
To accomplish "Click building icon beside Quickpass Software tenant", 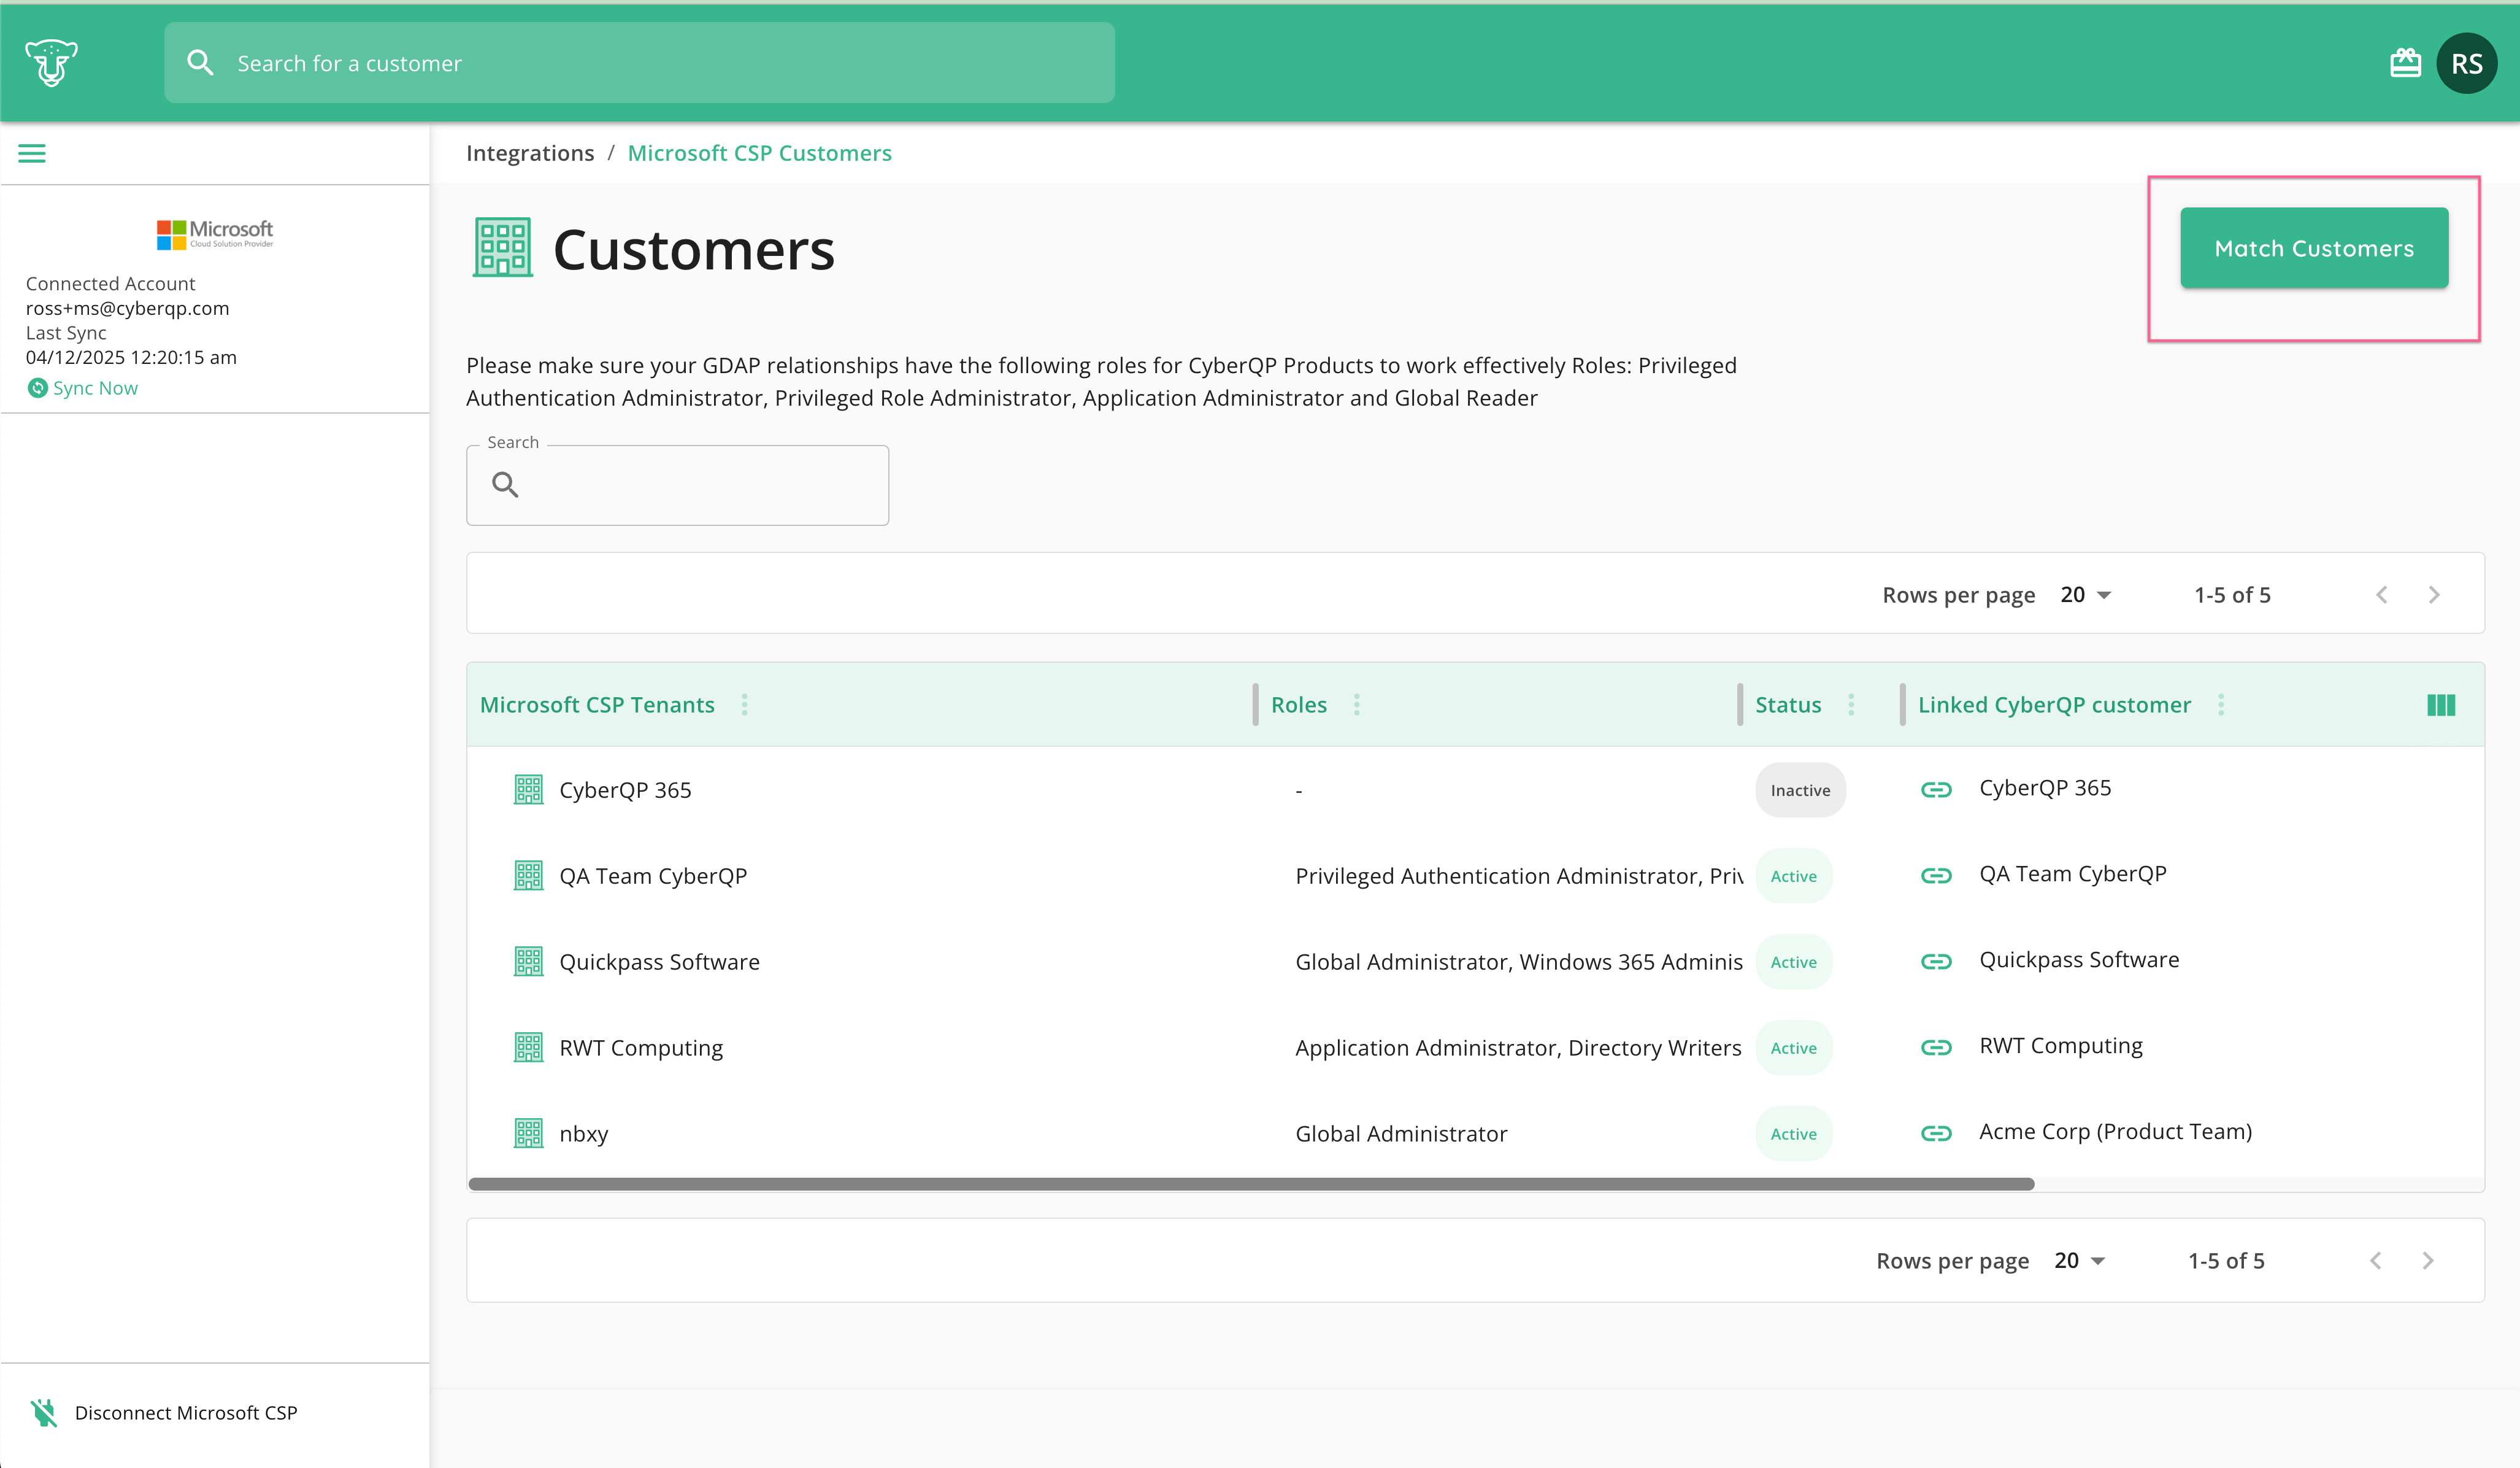I will coord(528,962).
